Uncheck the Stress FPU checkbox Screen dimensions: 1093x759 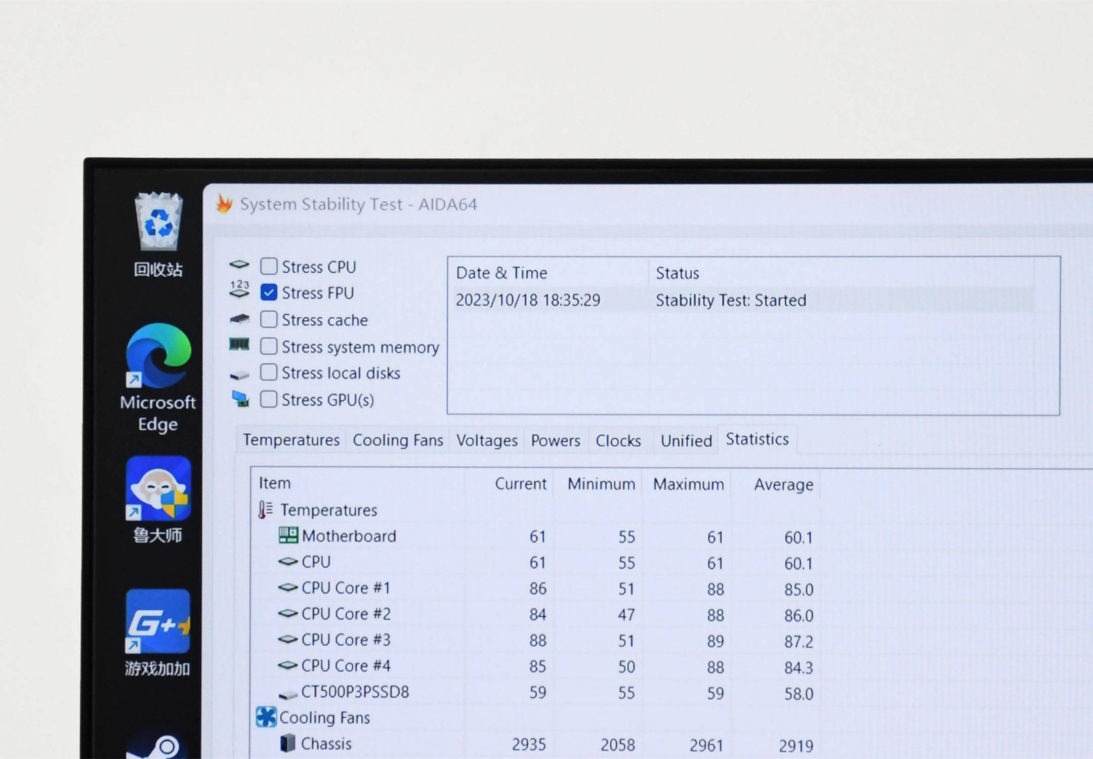pos(269,292)
